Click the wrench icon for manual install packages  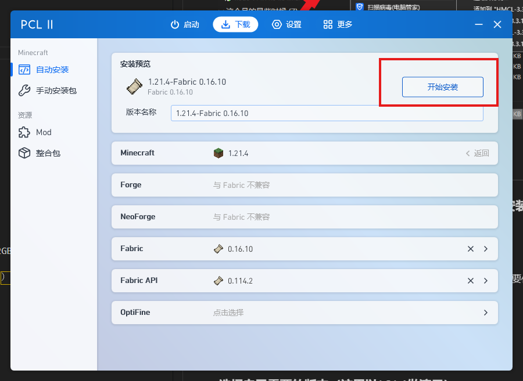(x=24, y=90)
